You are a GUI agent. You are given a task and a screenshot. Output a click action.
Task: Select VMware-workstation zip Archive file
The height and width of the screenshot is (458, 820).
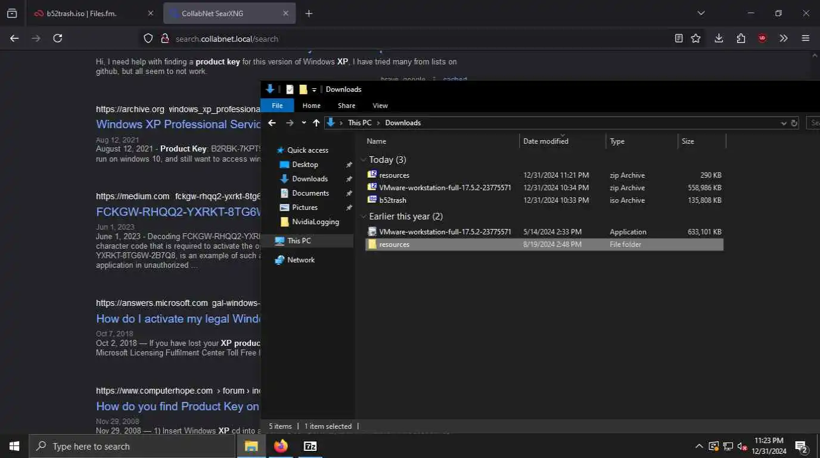coord(544,188)
